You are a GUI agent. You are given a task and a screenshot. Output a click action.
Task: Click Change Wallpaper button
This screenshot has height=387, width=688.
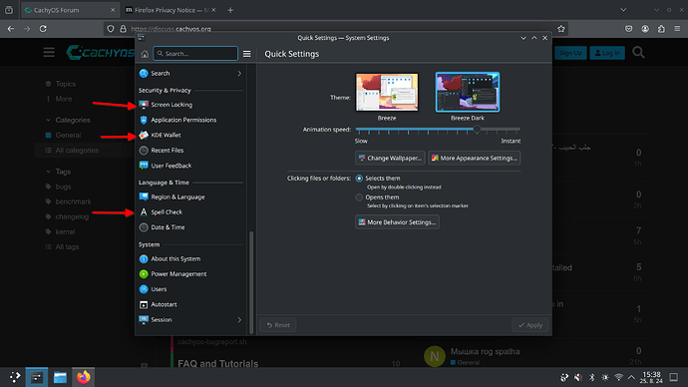coord(390,158)
